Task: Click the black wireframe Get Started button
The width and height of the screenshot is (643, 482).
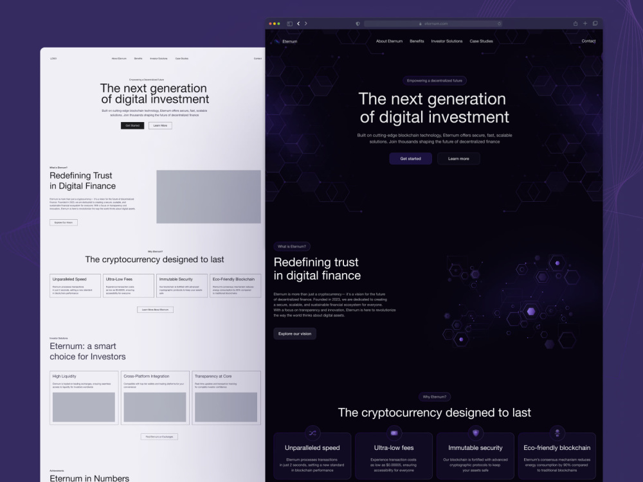Action: [x=132, y=125]
